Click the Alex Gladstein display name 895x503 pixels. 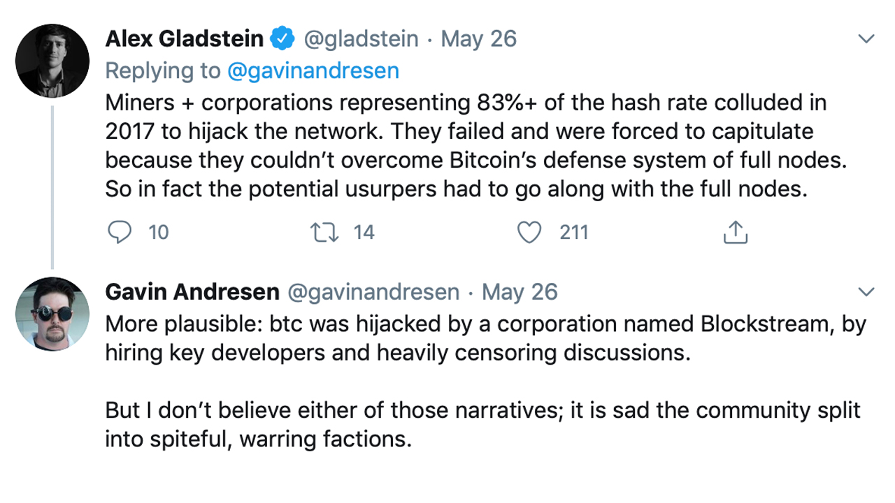click(x=185, y=39)
